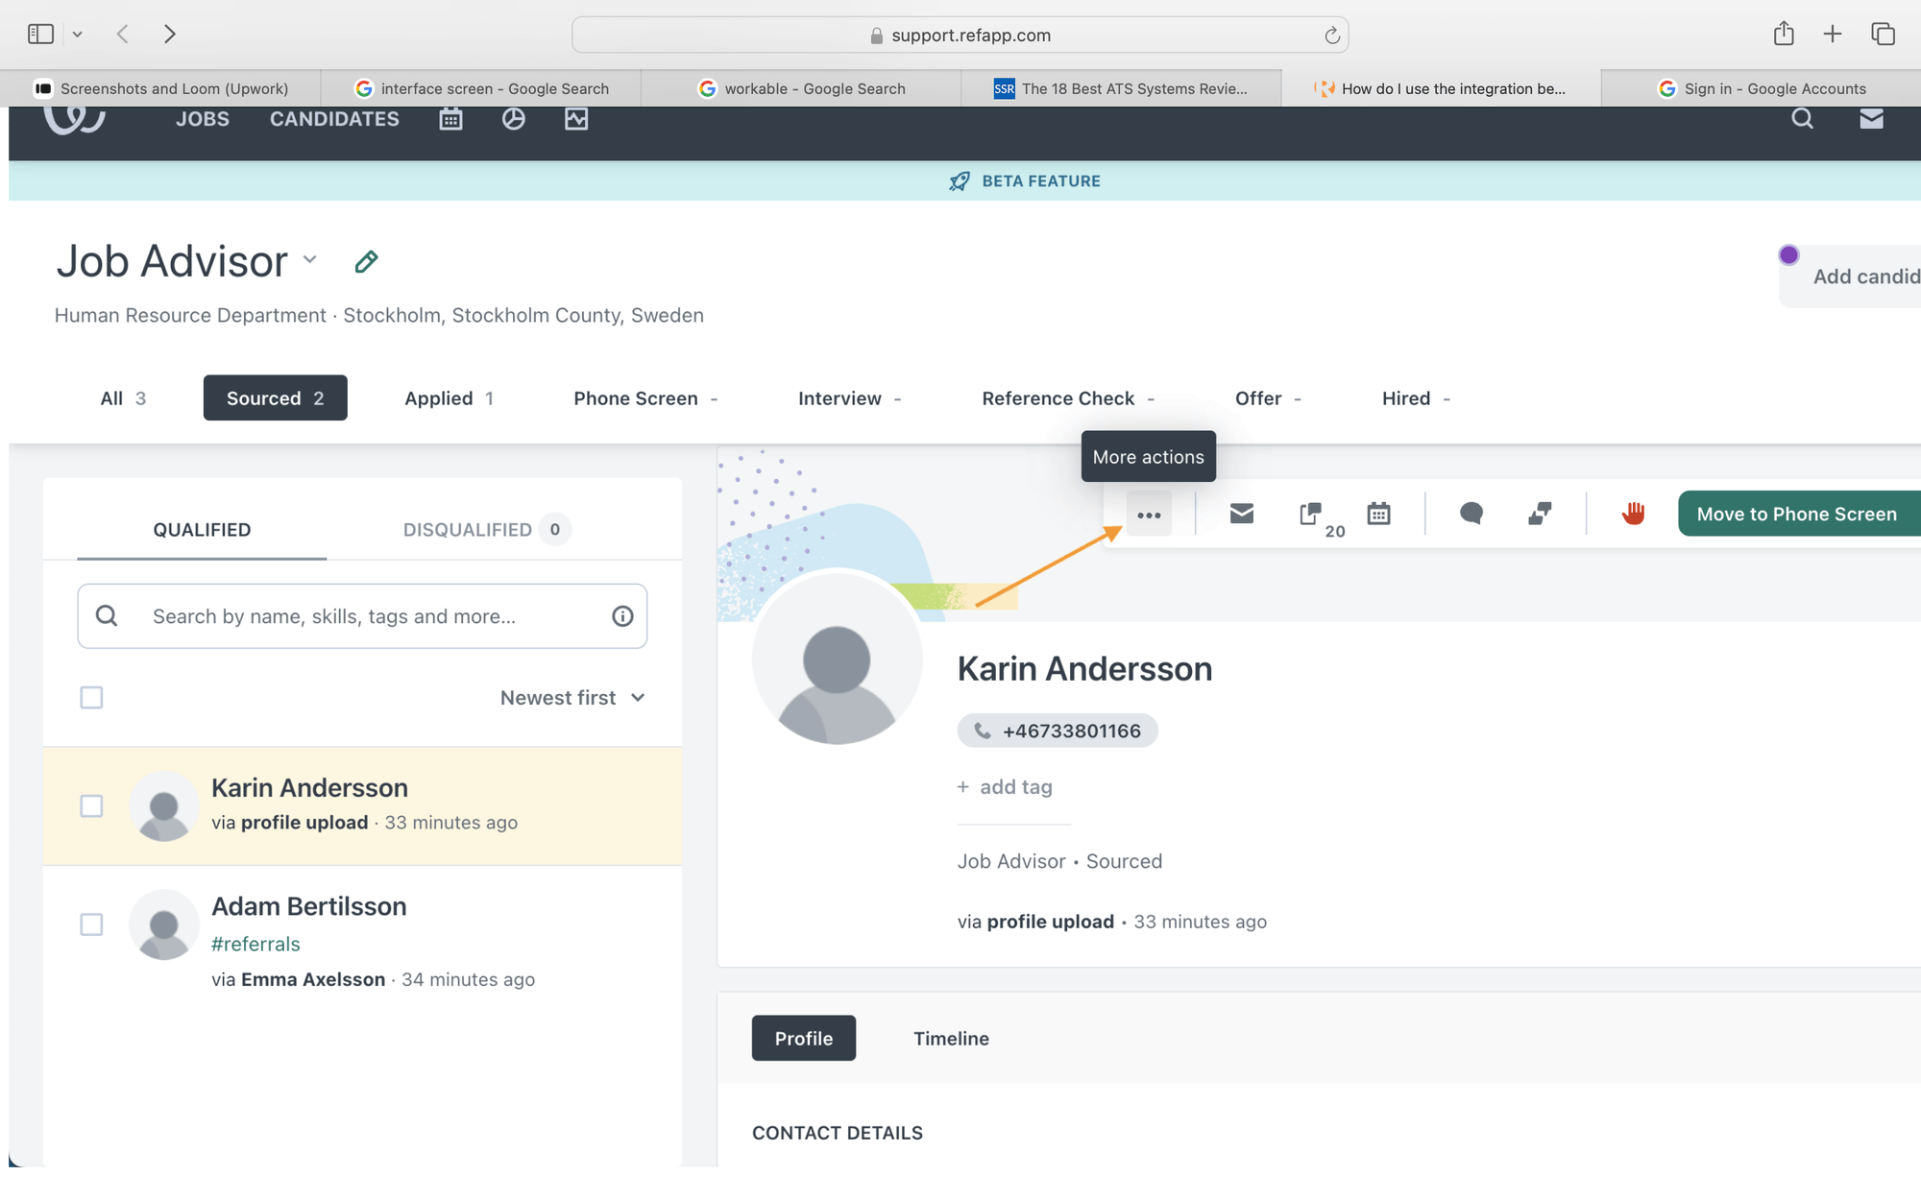Screen dimensions: 1921x1200
Task: Expand the Job Advisor title dropdown
Action: tap(309, 261)
